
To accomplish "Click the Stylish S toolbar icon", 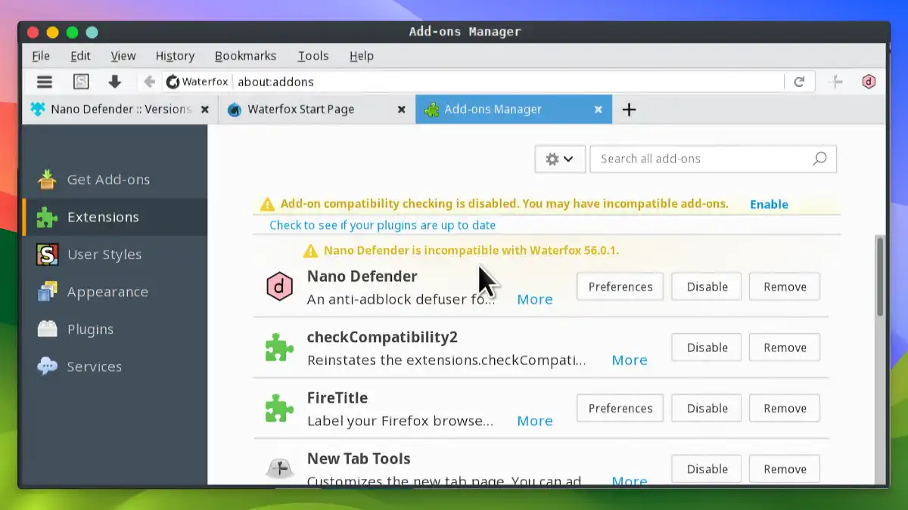I will coord(80,81).
